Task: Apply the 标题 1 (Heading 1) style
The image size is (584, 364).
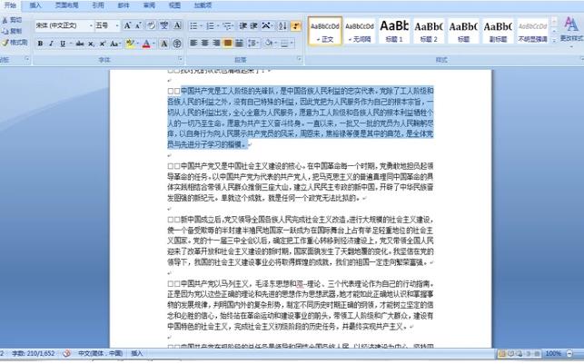Action: point(394,31)
